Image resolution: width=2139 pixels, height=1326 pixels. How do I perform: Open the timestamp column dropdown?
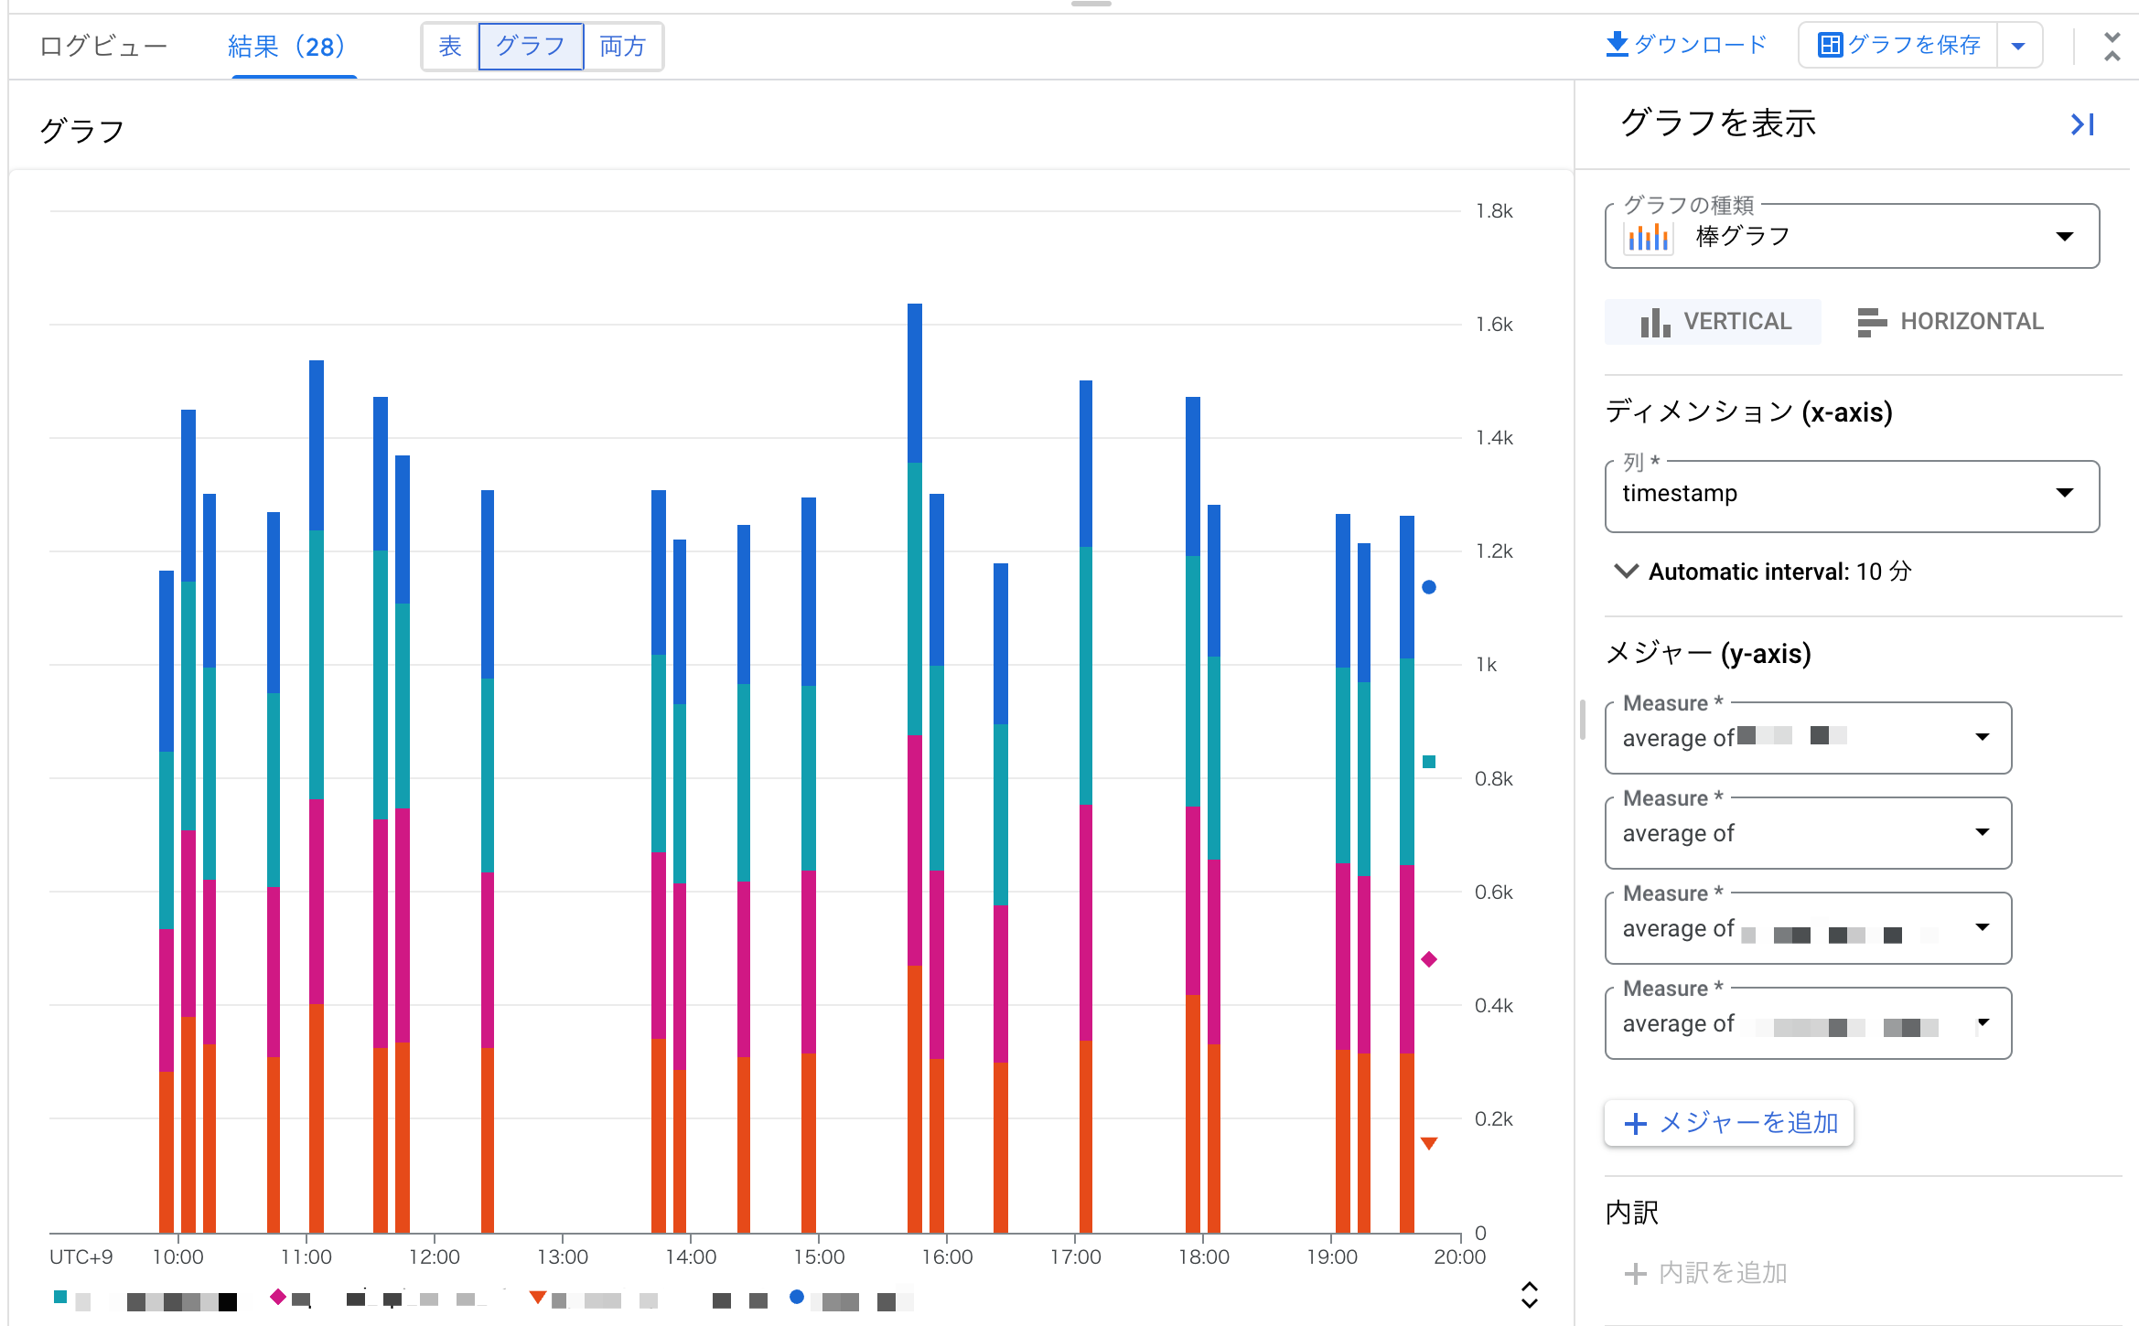click(x=1852, y=494)
